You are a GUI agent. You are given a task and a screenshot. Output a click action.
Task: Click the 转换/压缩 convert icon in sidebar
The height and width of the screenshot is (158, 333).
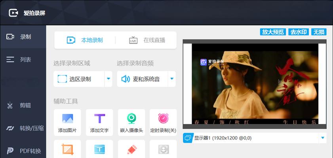pos(10,128)
